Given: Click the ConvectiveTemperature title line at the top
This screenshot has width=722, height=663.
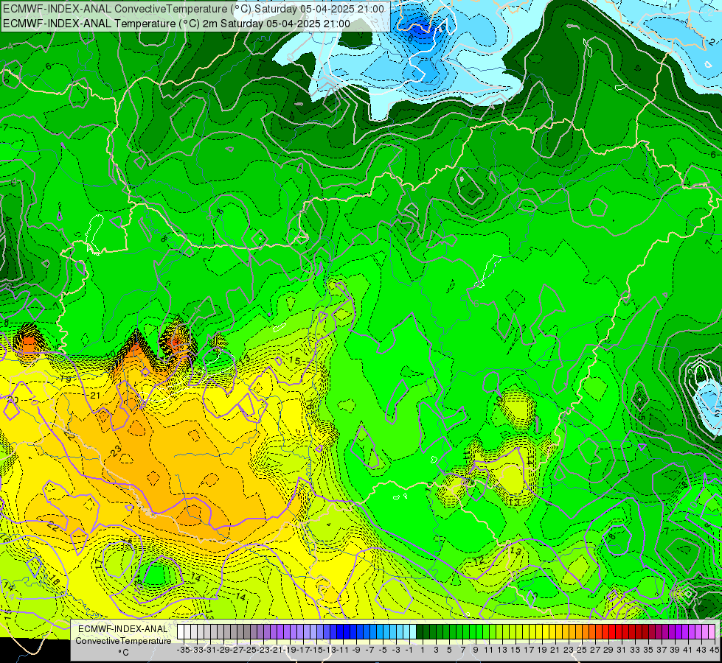Looking at the screenshot, I should click(x=193, y=9).
